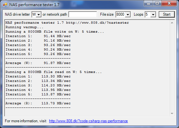Expand the File size dropdown
This screenshot has width=179, height=128.
128,14
